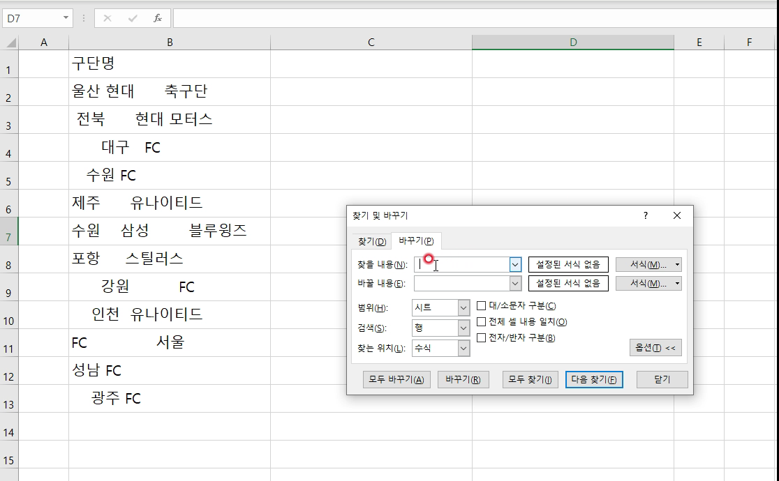
Task: Click cell containing 구단명
Action: click(170, 64)
